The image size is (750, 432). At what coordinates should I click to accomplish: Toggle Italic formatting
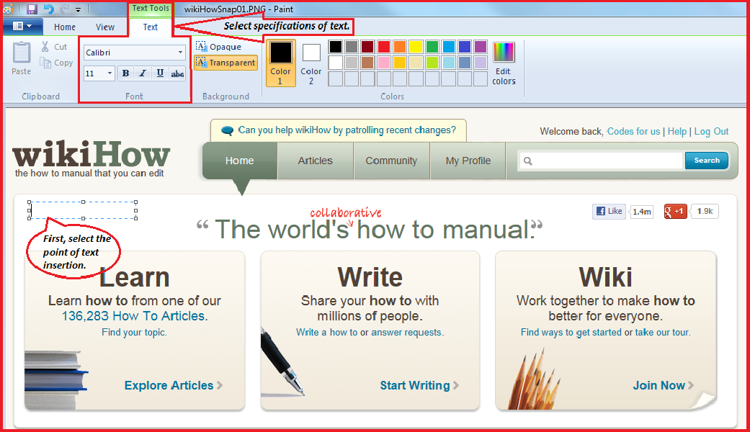[143, 73]
